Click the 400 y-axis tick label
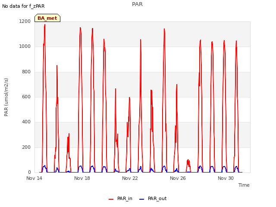Screen dimensions: 276x207 [26, 122]
